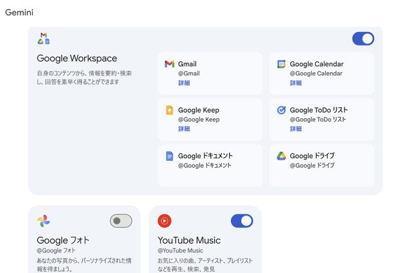Click the Google Calendar icon

pos(281,64)
